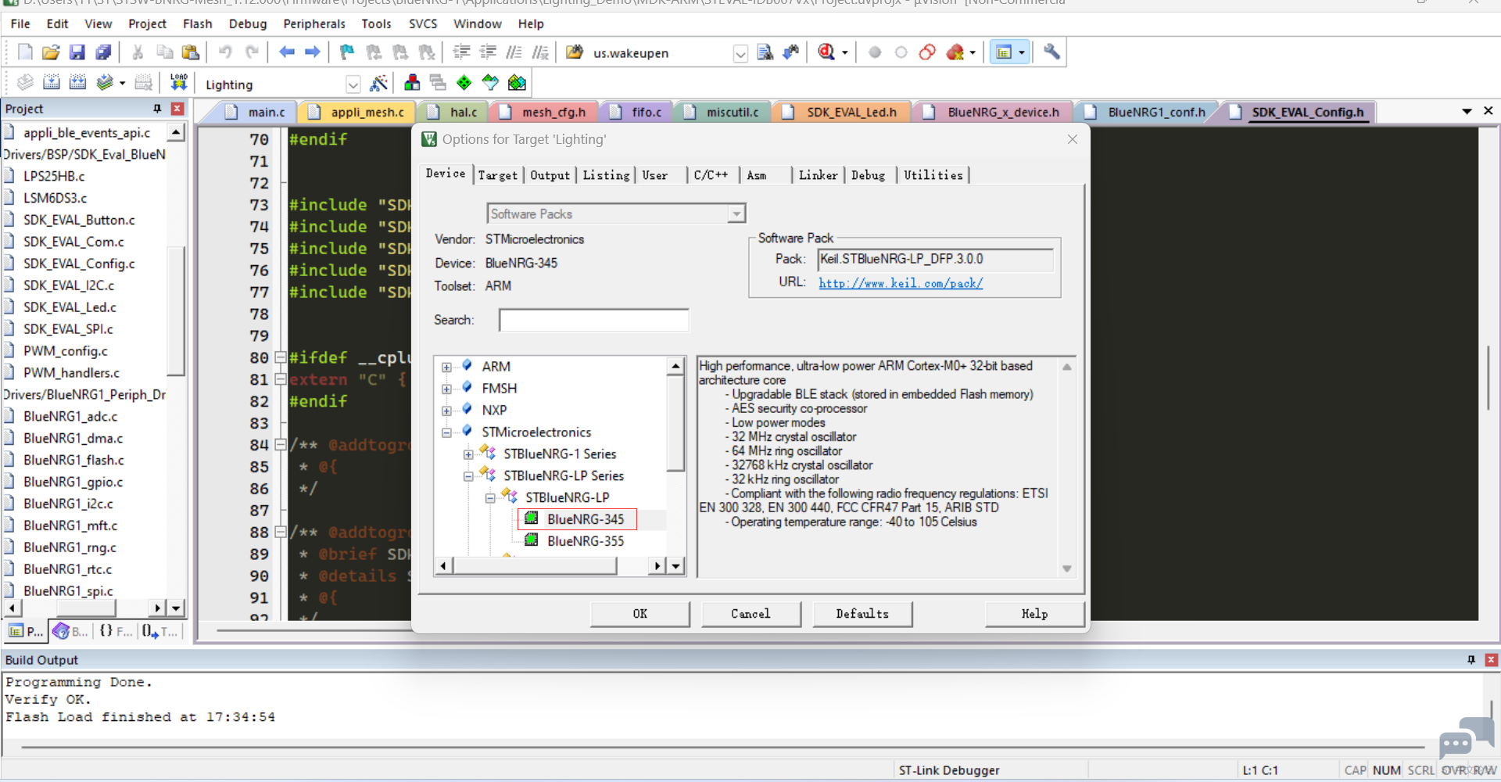Click the Rebuild all target files icon
The image size is (1501, 782).
click(x=77, y=83)
